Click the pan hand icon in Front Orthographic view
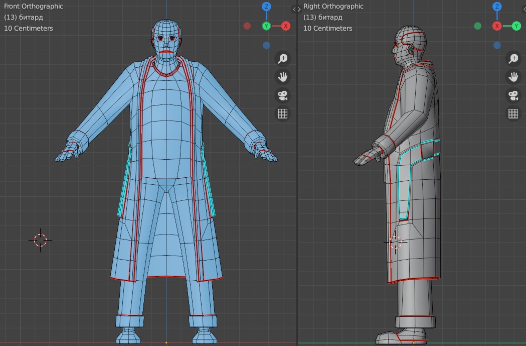The height and width of the screenshot is (346, 526). click(283, 77)
